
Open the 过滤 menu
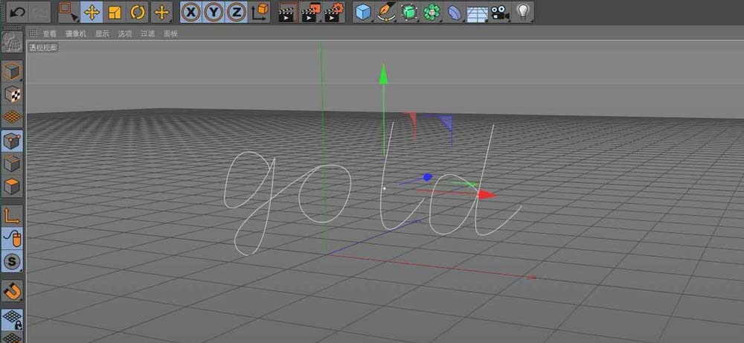(147, 33)
